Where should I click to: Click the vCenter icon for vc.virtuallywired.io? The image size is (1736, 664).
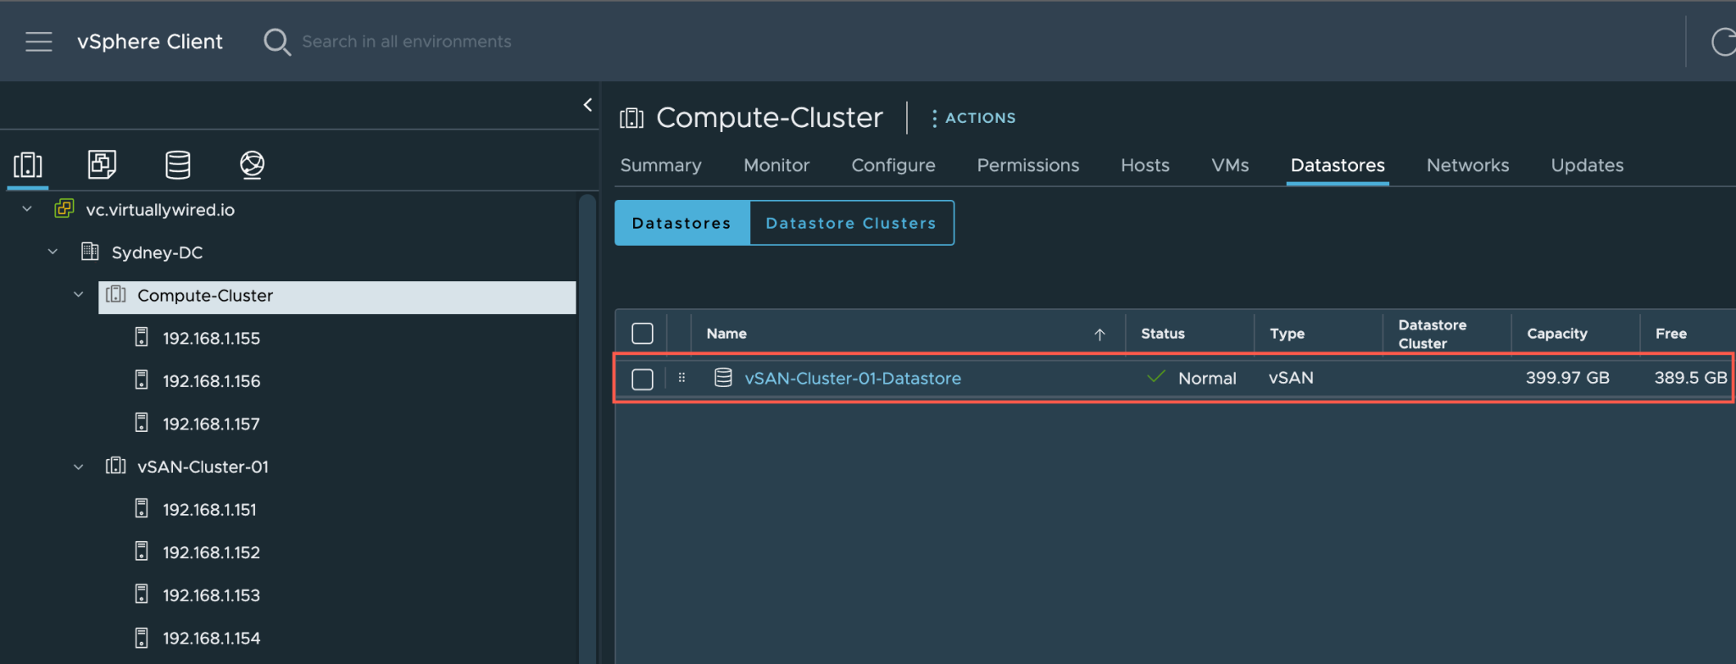pos(64,208)
